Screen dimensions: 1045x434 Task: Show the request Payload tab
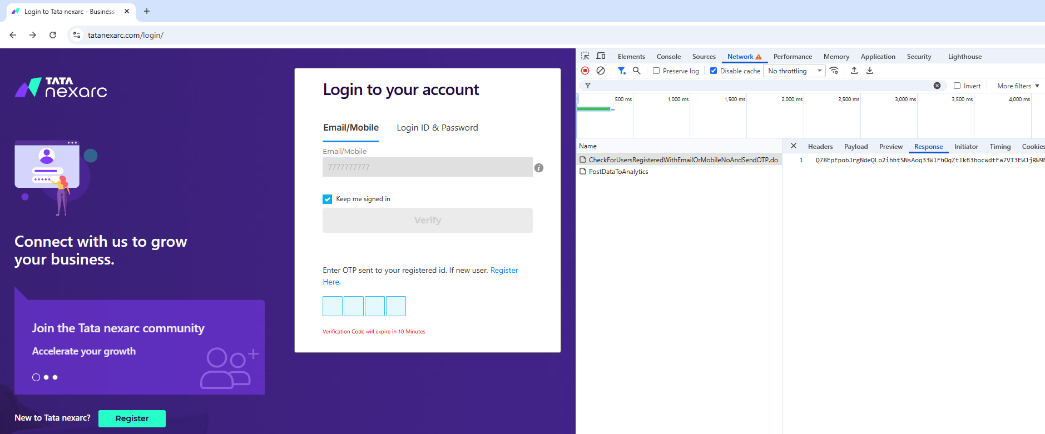click(856, 146)
